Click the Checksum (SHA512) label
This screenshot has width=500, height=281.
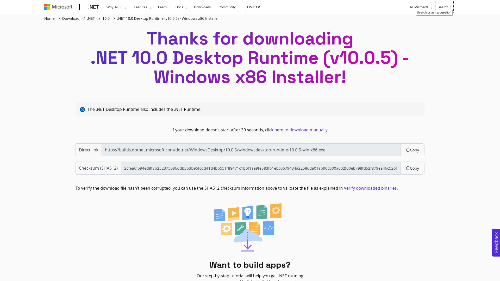[98, 168]
